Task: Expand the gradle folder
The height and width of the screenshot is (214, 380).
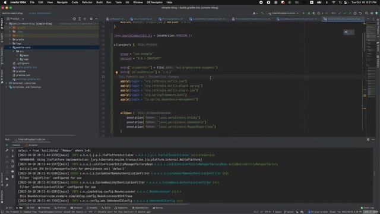Action: 10,39
